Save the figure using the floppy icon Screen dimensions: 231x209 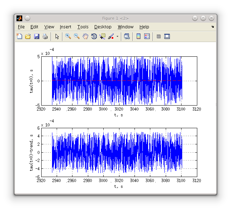37,36
